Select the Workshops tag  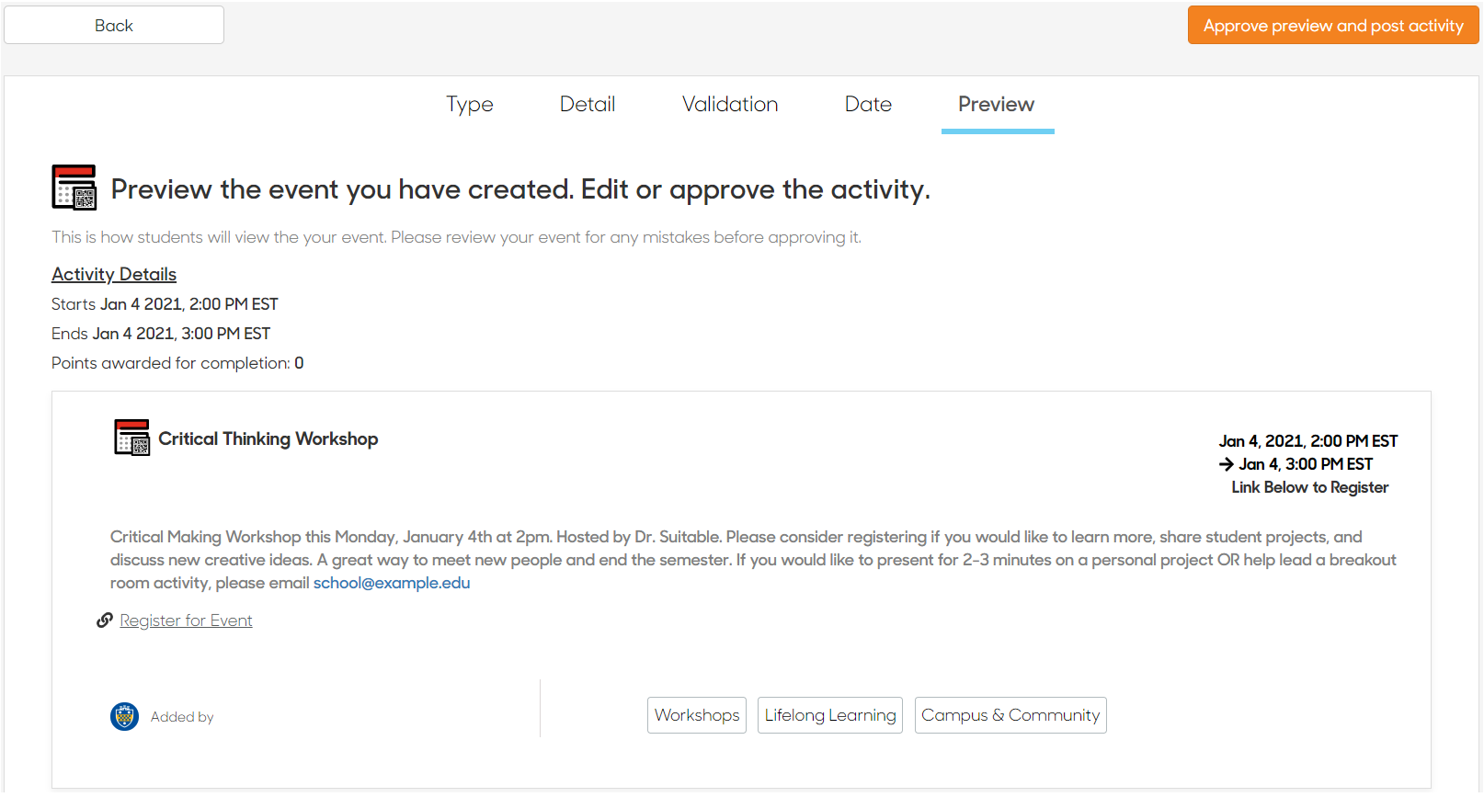click(x=697, y=715)
